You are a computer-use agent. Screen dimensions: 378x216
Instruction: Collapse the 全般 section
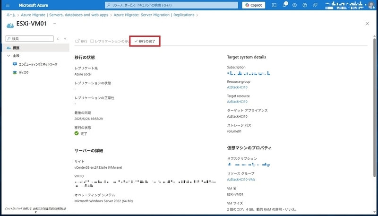pyautogui.click(x=9, y=56)
